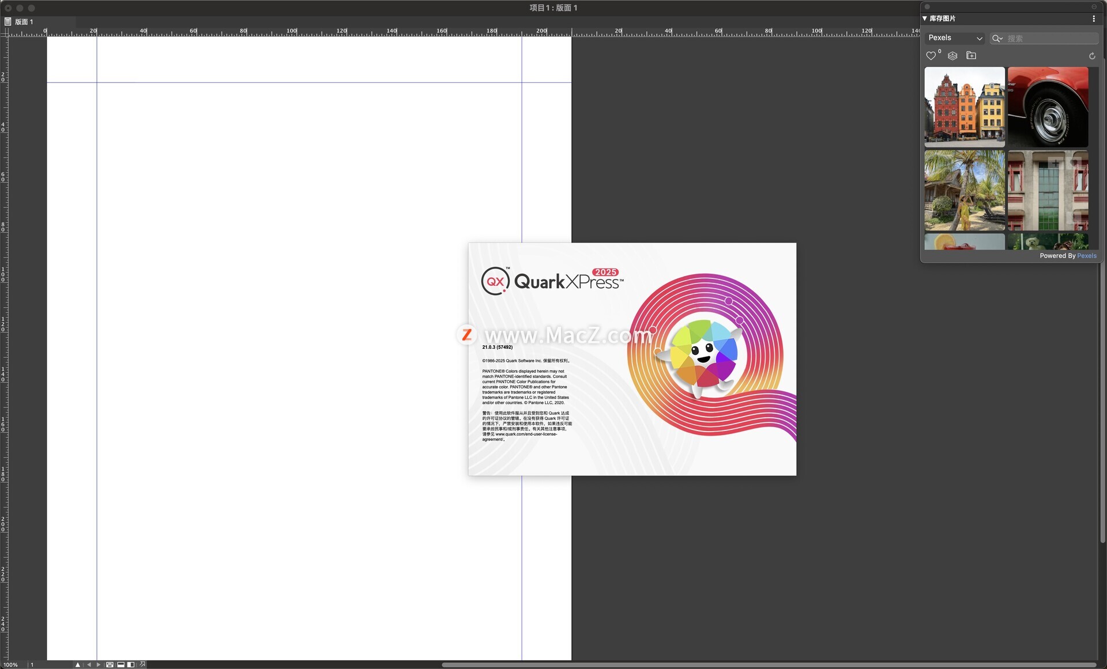Click the master page view icon in the status bar
1107x669 pixels.
point(110,664)
